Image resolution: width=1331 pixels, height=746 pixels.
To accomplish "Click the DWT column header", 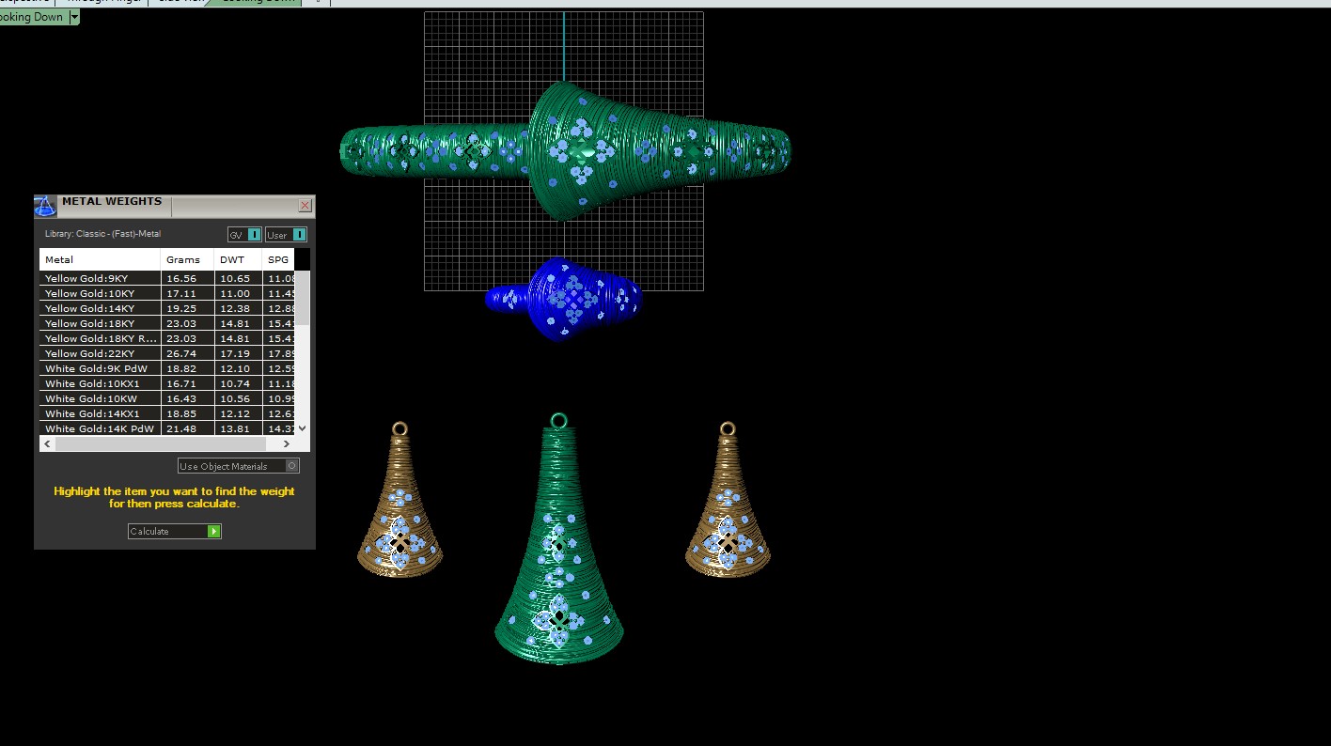I will (238, 259).
